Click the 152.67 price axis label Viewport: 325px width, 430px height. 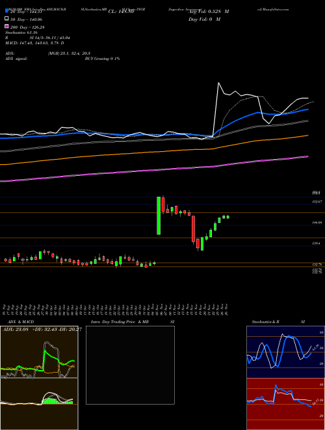click(x=317, y=201)
